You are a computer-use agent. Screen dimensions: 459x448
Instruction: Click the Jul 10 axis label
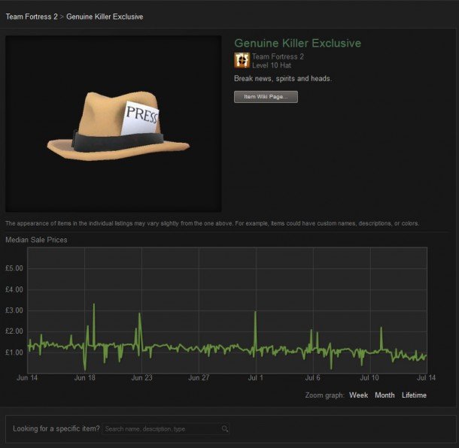point(369,377)
